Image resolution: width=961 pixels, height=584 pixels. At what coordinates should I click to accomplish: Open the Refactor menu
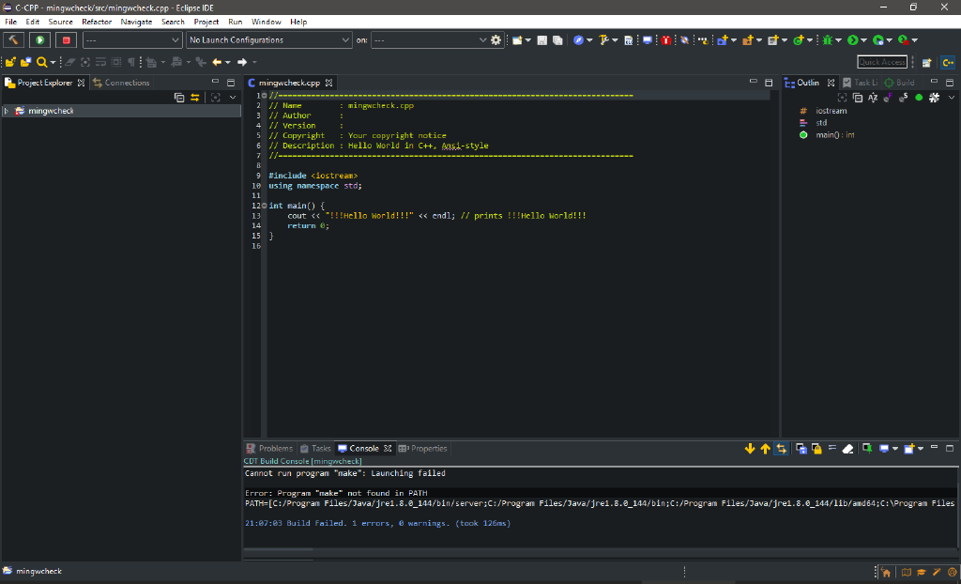point(97,22)
